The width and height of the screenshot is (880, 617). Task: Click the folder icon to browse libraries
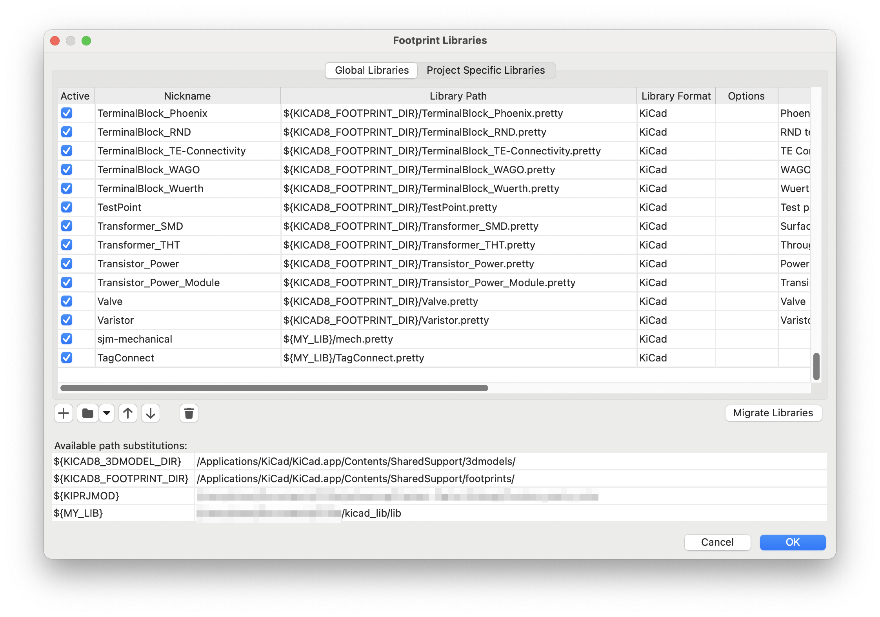[x=88, y=413]
